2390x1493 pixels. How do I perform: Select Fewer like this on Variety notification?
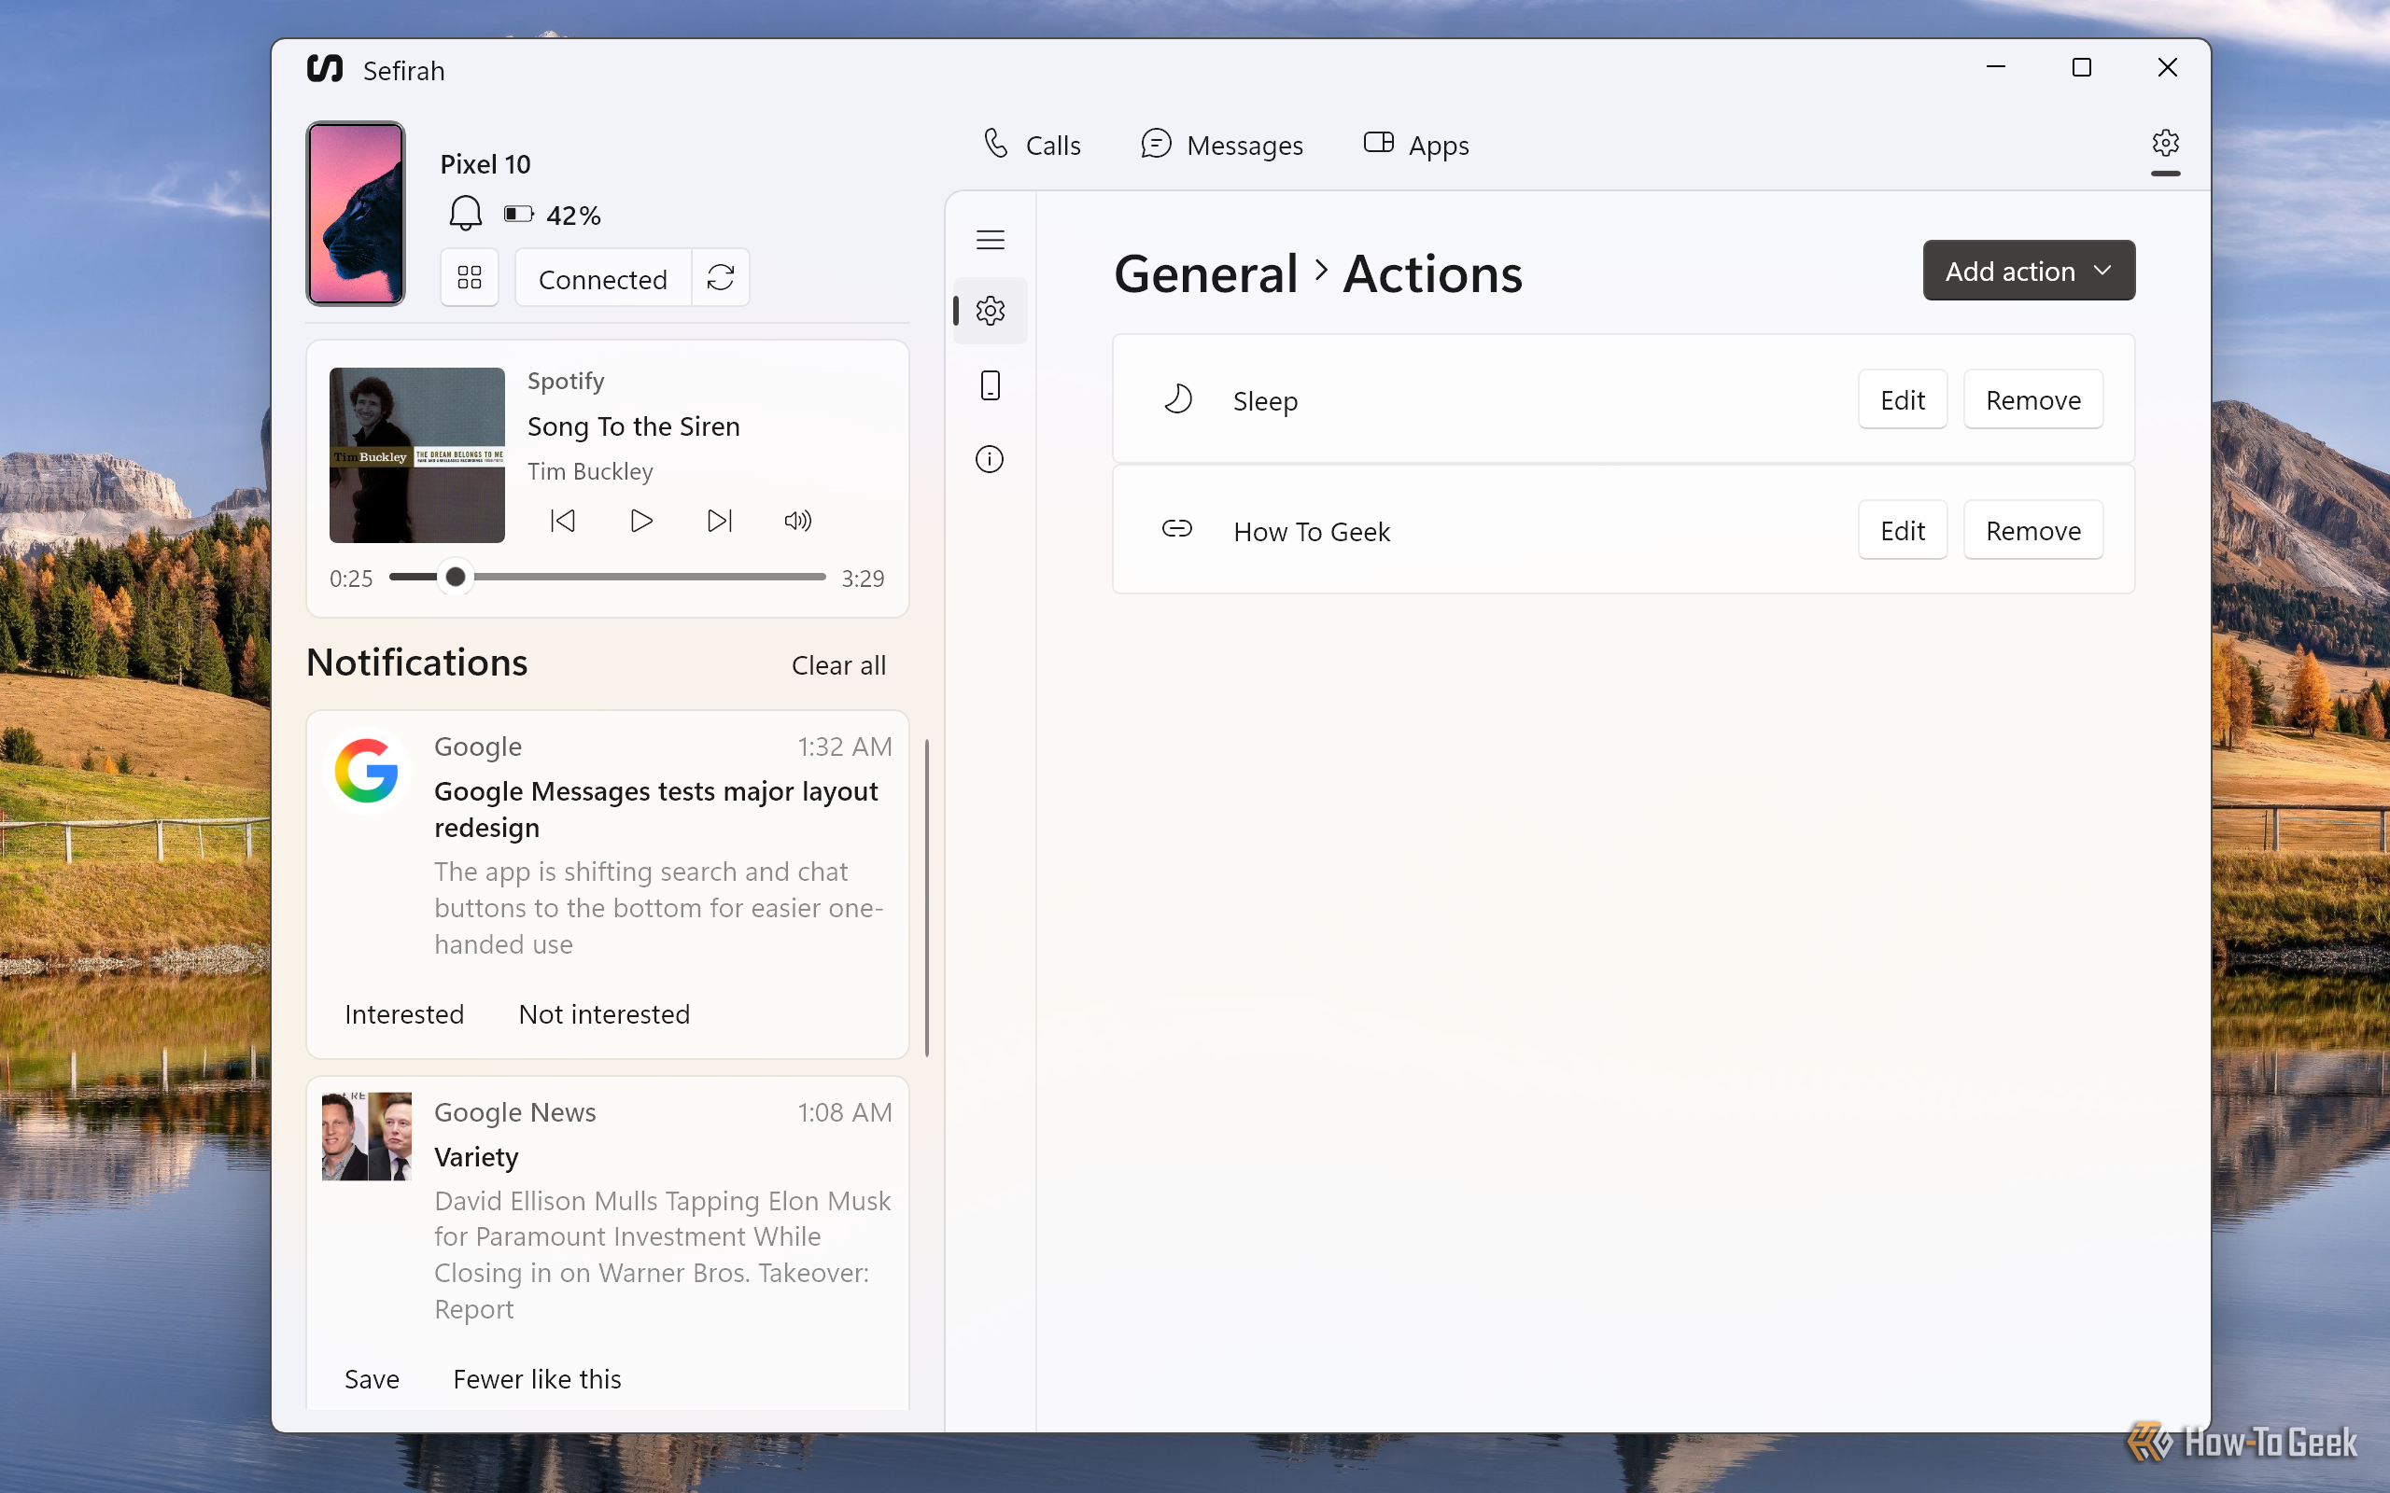[537, 1379]
